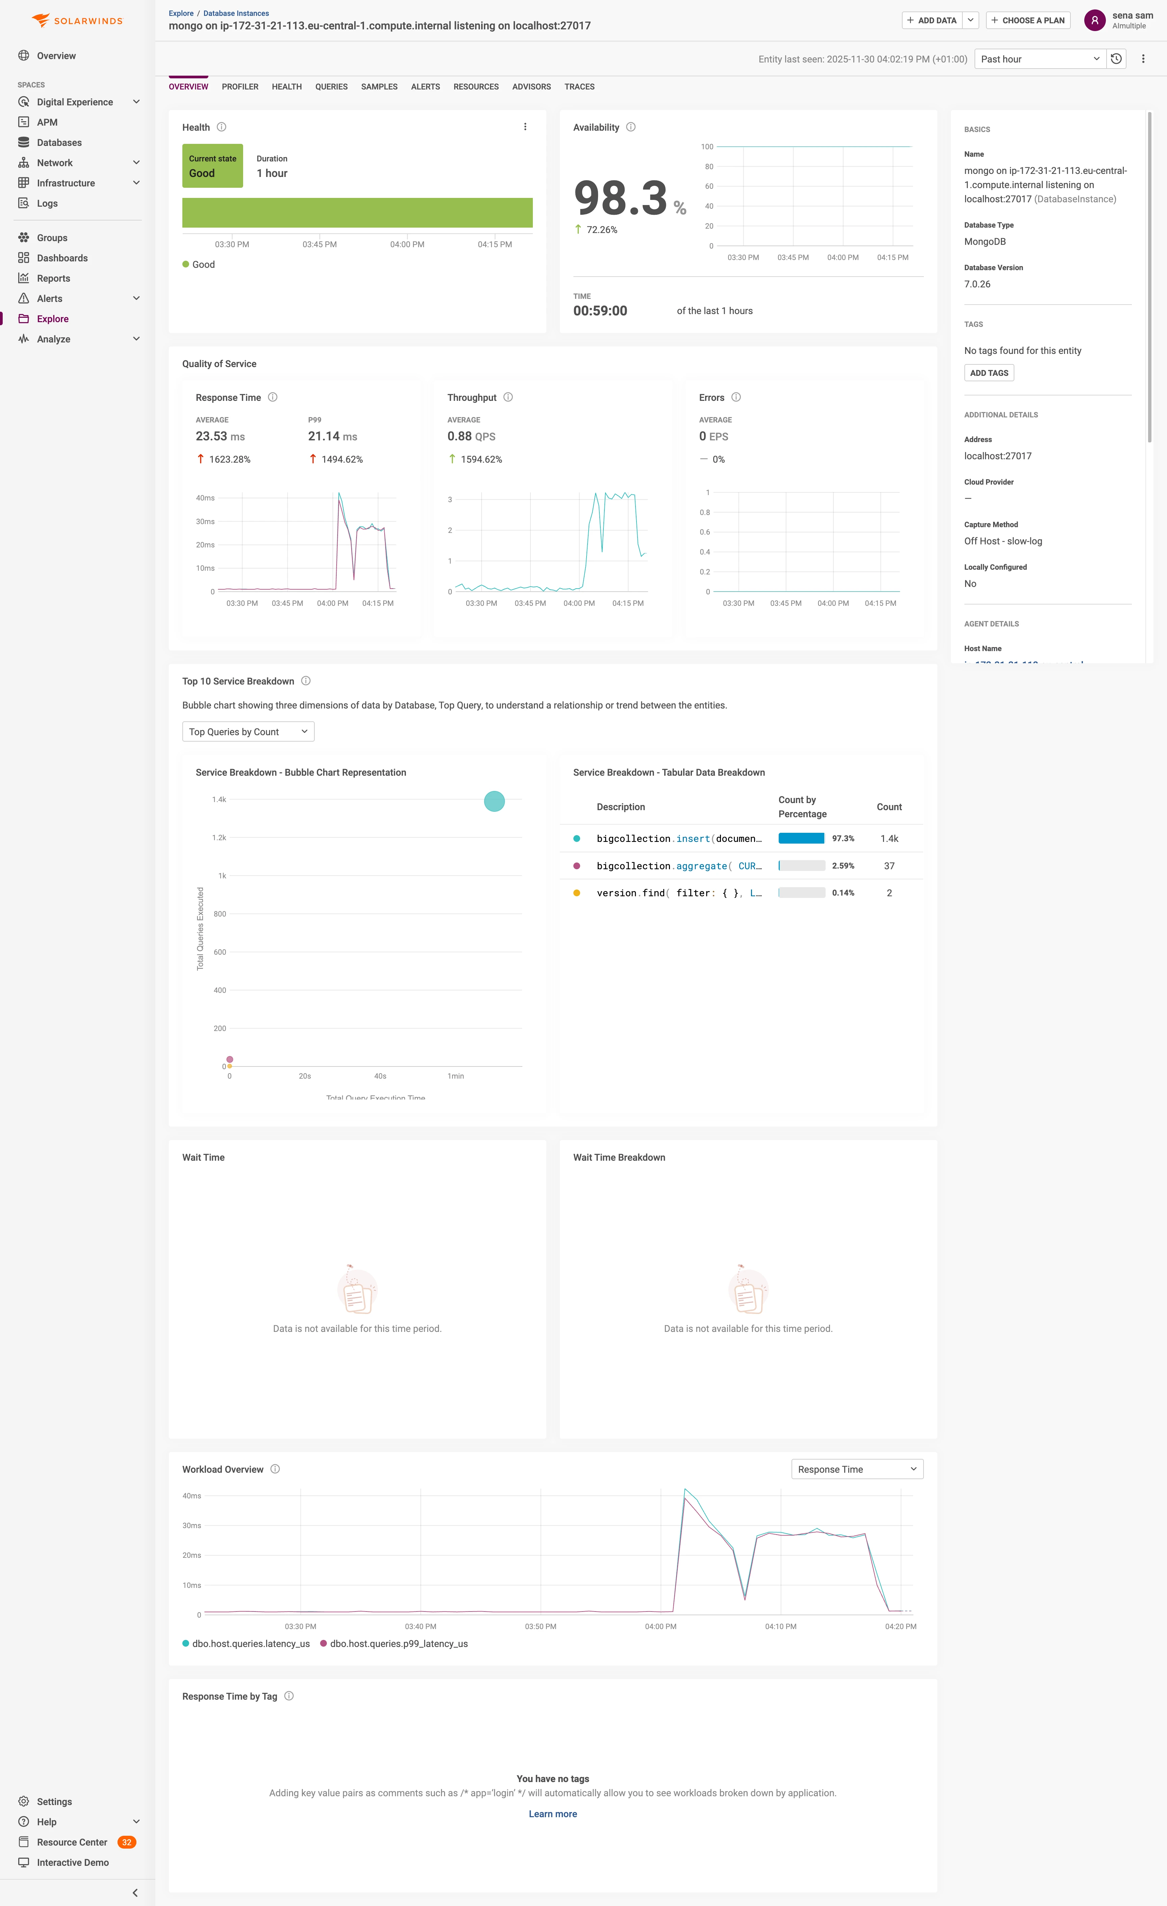Click the Explore folder icon
The height and width of the screenshot is (1906, 1167).
(24, 319)
